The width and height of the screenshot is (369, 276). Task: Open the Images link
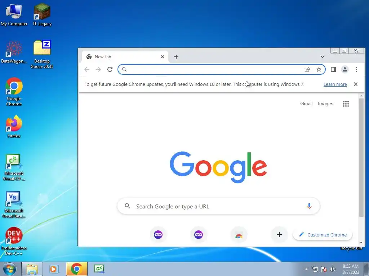coord(325,104)
